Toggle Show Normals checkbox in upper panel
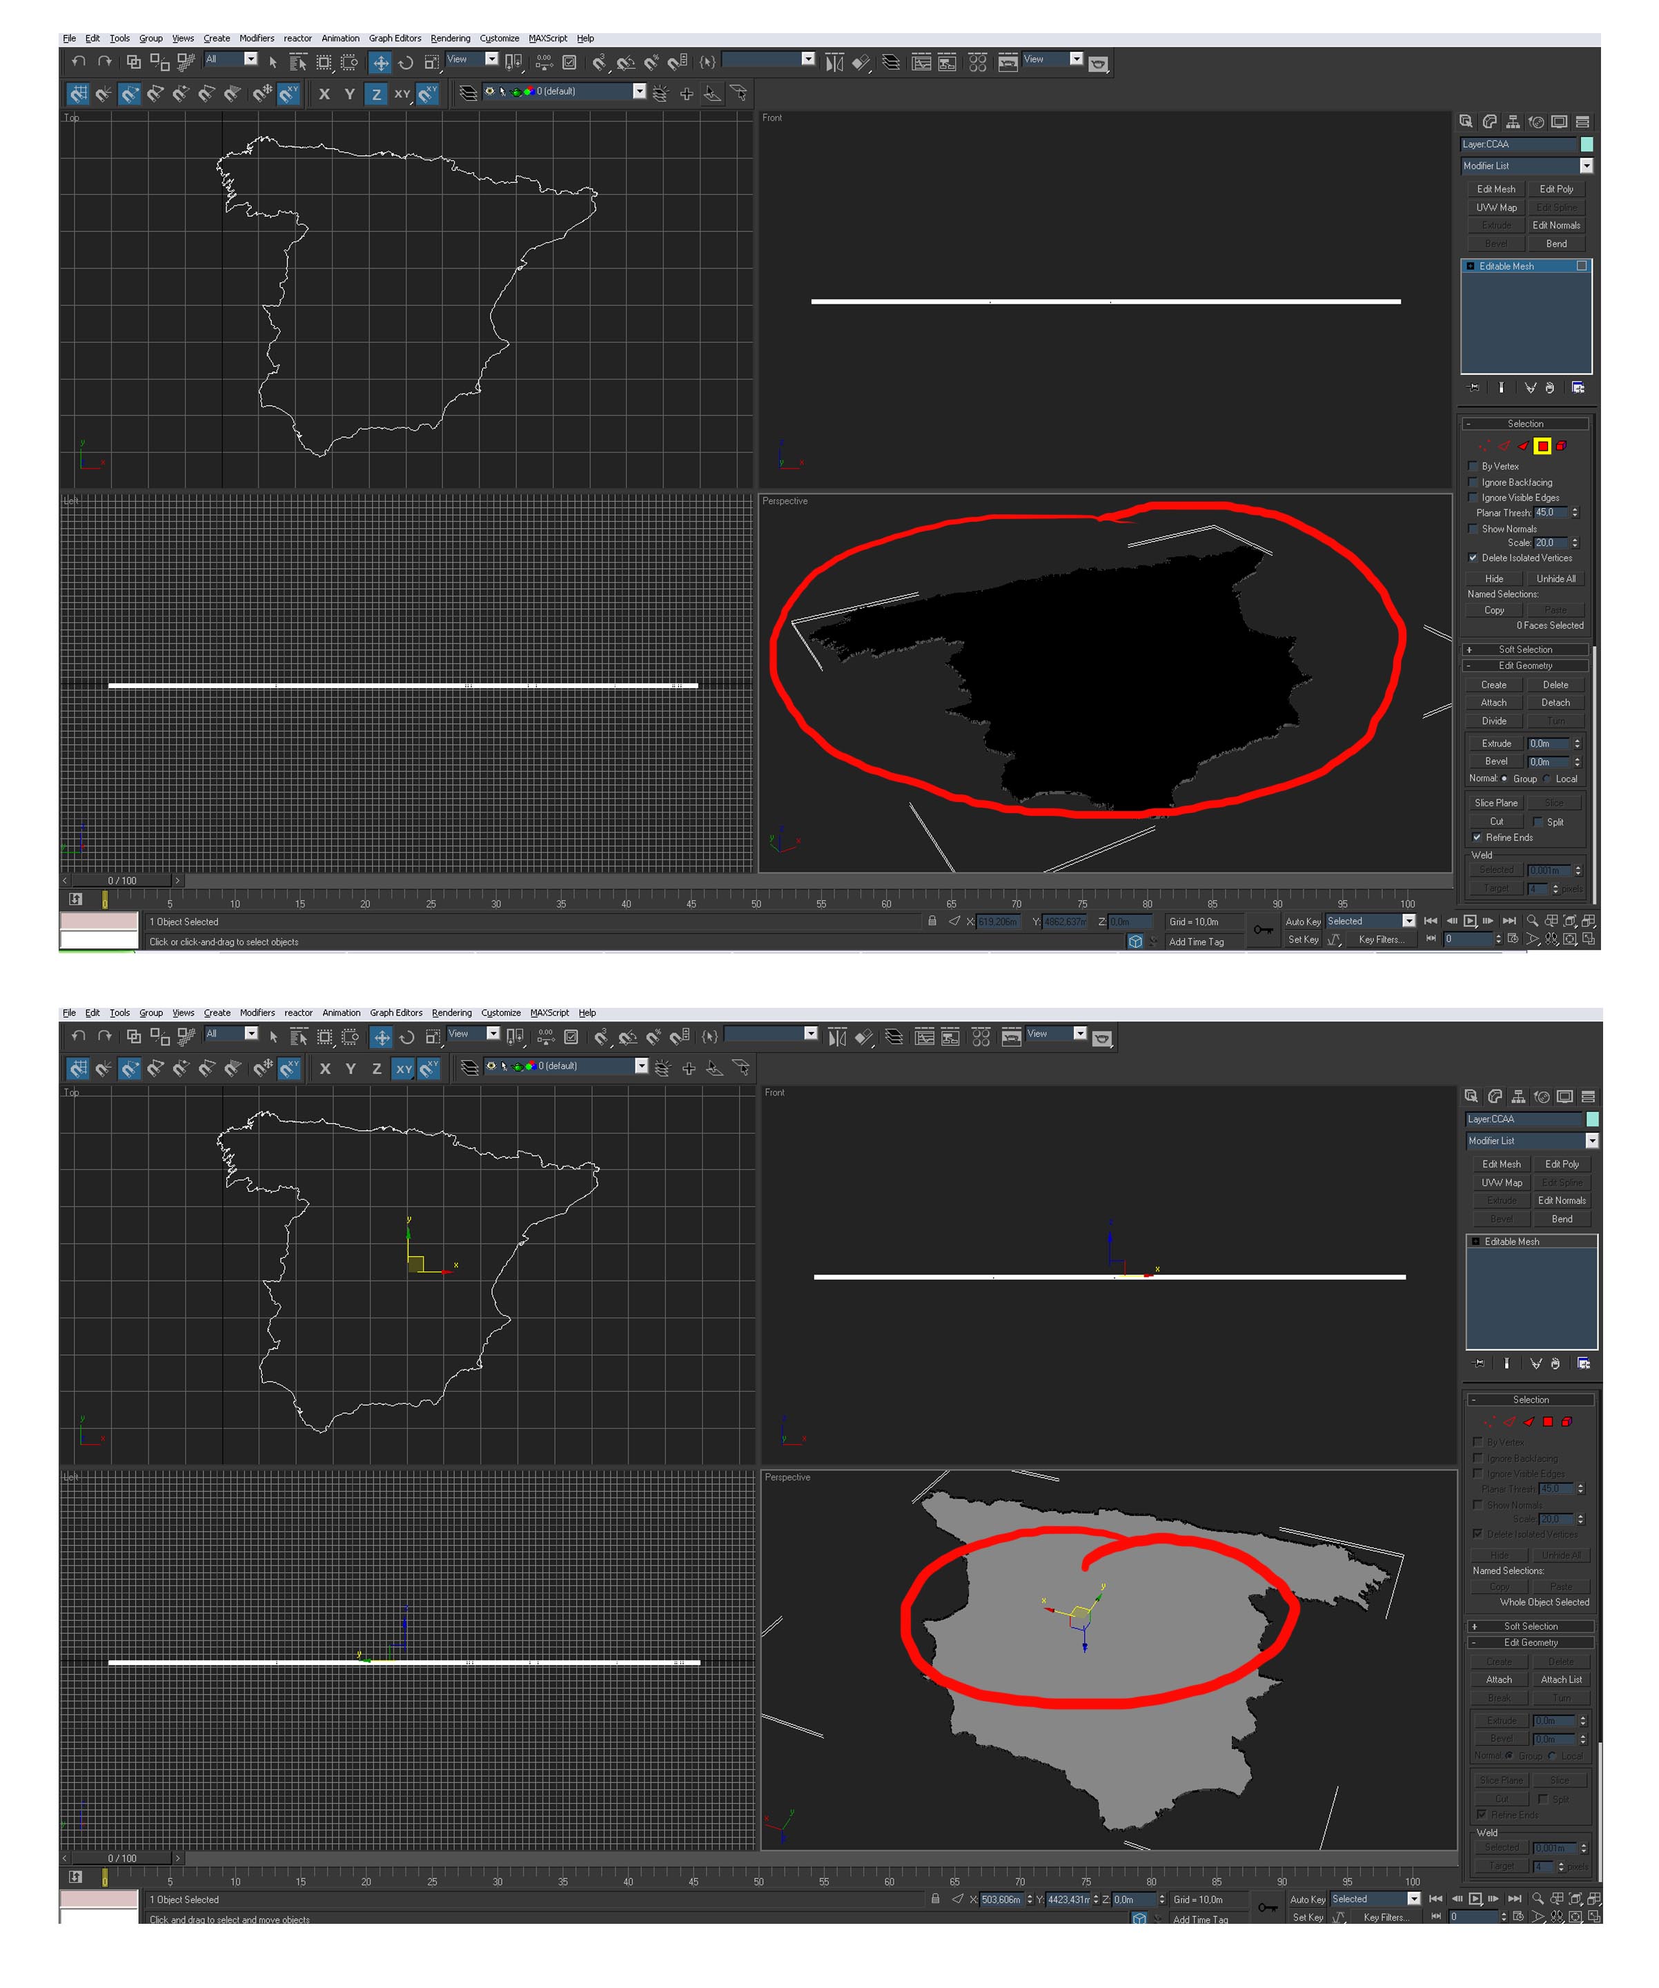This screenshot has height=1988, width=1659. pyautogui.click(x=1473, y=528)
